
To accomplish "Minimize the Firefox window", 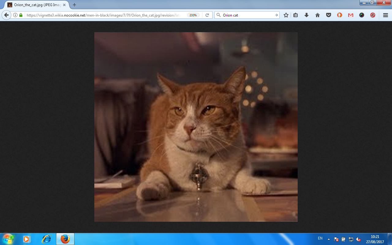I will click(x=364, y=2).
